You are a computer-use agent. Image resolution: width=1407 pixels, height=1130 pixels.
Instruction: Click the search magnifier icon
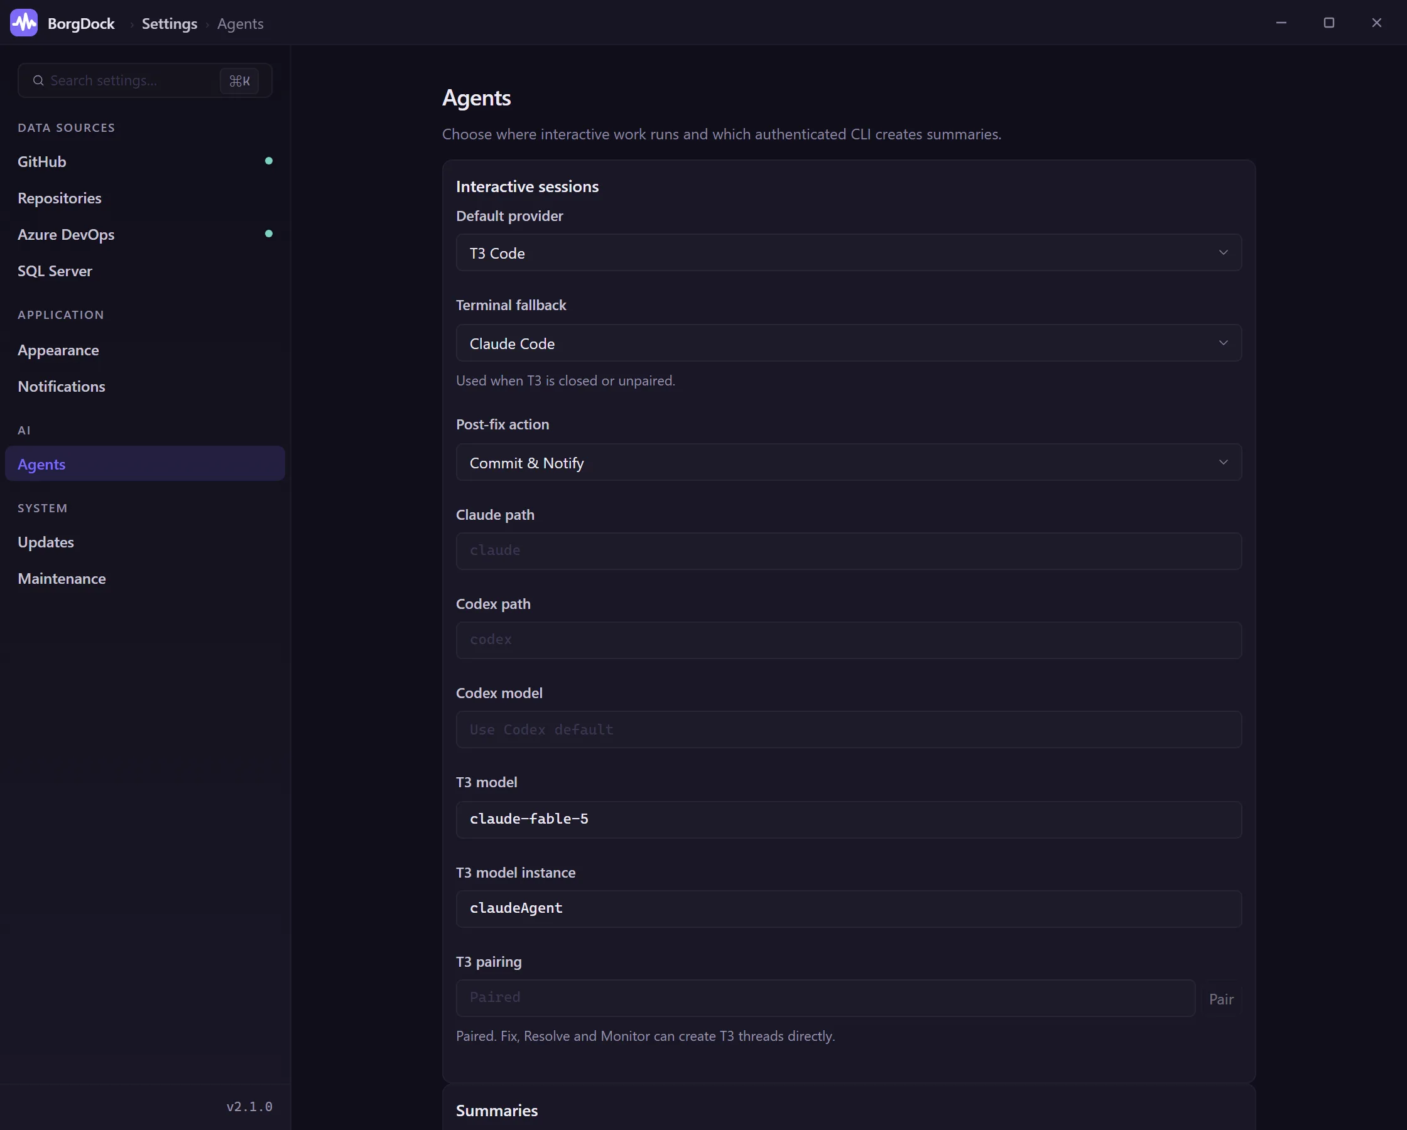tap(38, 80)
